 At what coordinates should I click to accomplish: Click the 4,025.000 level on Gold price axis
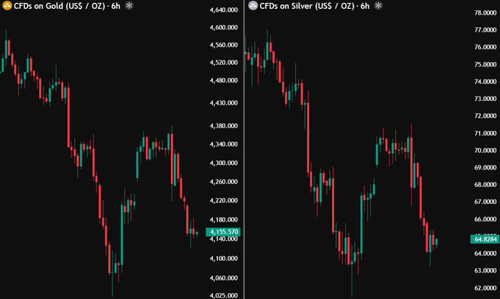[224, 295]
